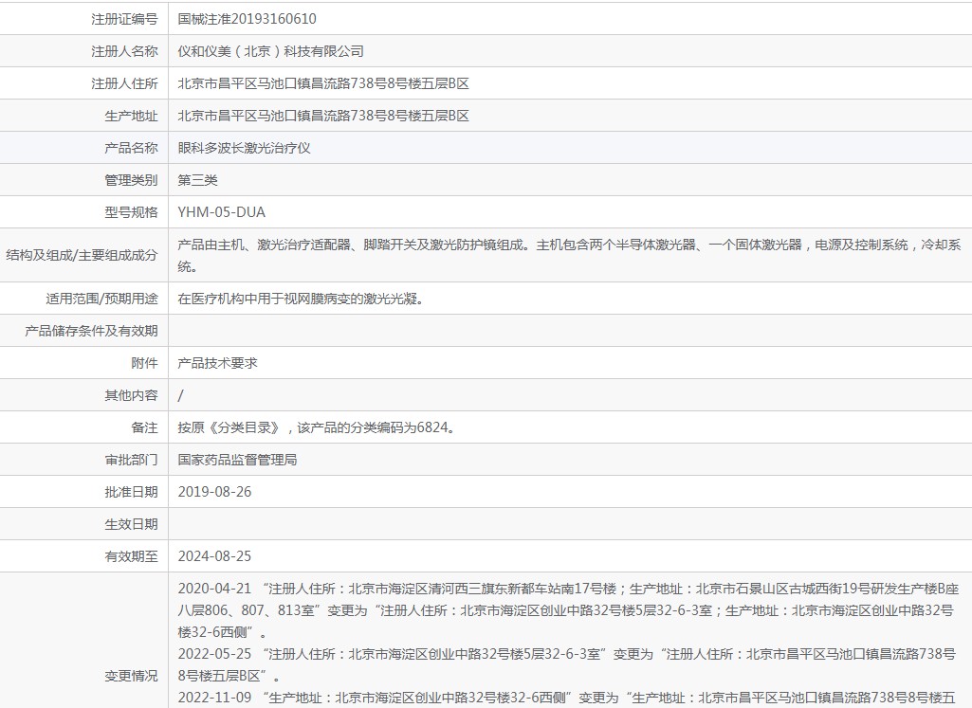The width and height of the screenshot is (972, 708).
Task: Click change entry dated 2020-04-21
Action: 568,610
